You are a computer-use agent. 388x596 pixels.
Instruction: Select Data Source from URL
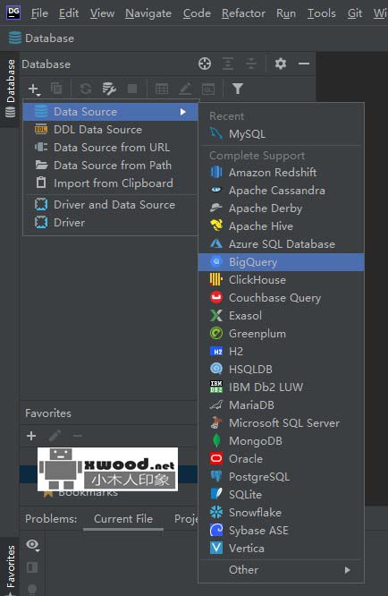pyautogui.click(x=111, y=147)
